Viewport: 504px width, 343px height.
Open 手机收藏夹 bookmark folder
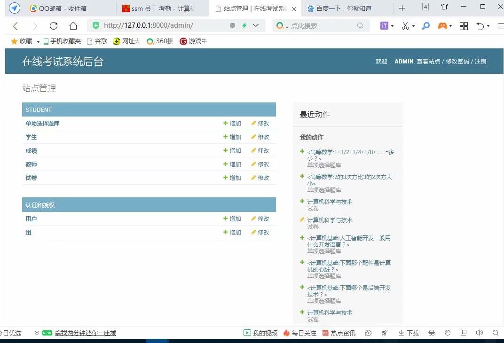(x=62, y=41)
